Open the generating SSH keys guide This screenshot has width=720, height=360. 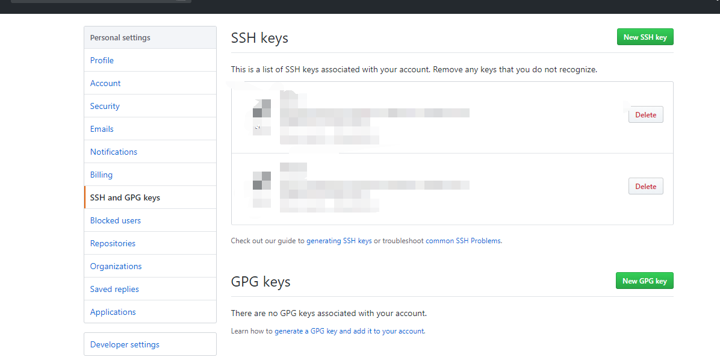pyautogui.click(x=339, y=241)
